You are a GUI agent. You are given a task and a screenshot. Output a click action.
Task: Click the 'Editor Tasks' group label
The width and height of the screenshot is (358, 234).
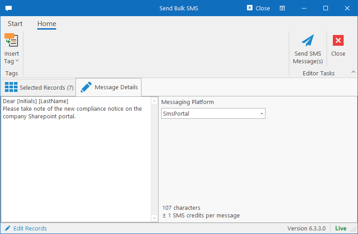[x=318, y=74]
